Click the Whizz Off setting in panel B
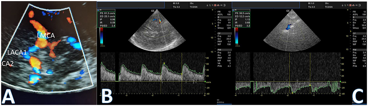 point(224,28)
